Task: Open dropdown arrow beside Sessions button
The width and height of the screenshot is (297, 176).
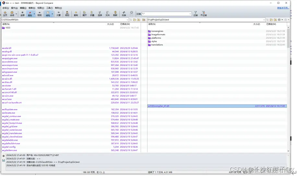Action: pos(16,14)
